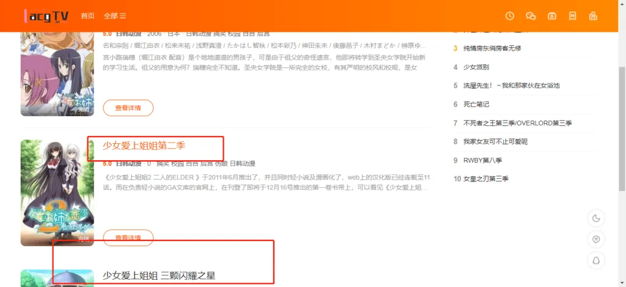Click the 校园 tag under 少女爱上姐姐第二季

point(177,163)
